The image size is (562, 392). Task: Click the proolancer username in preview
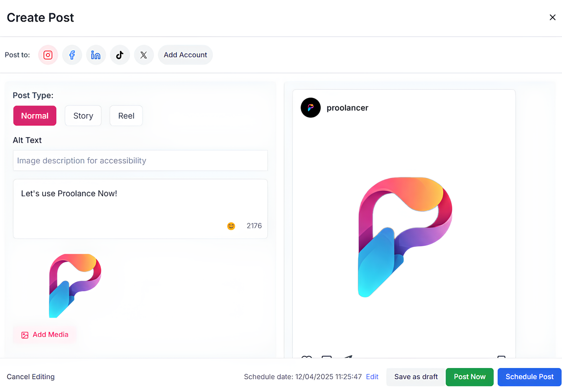347,108
